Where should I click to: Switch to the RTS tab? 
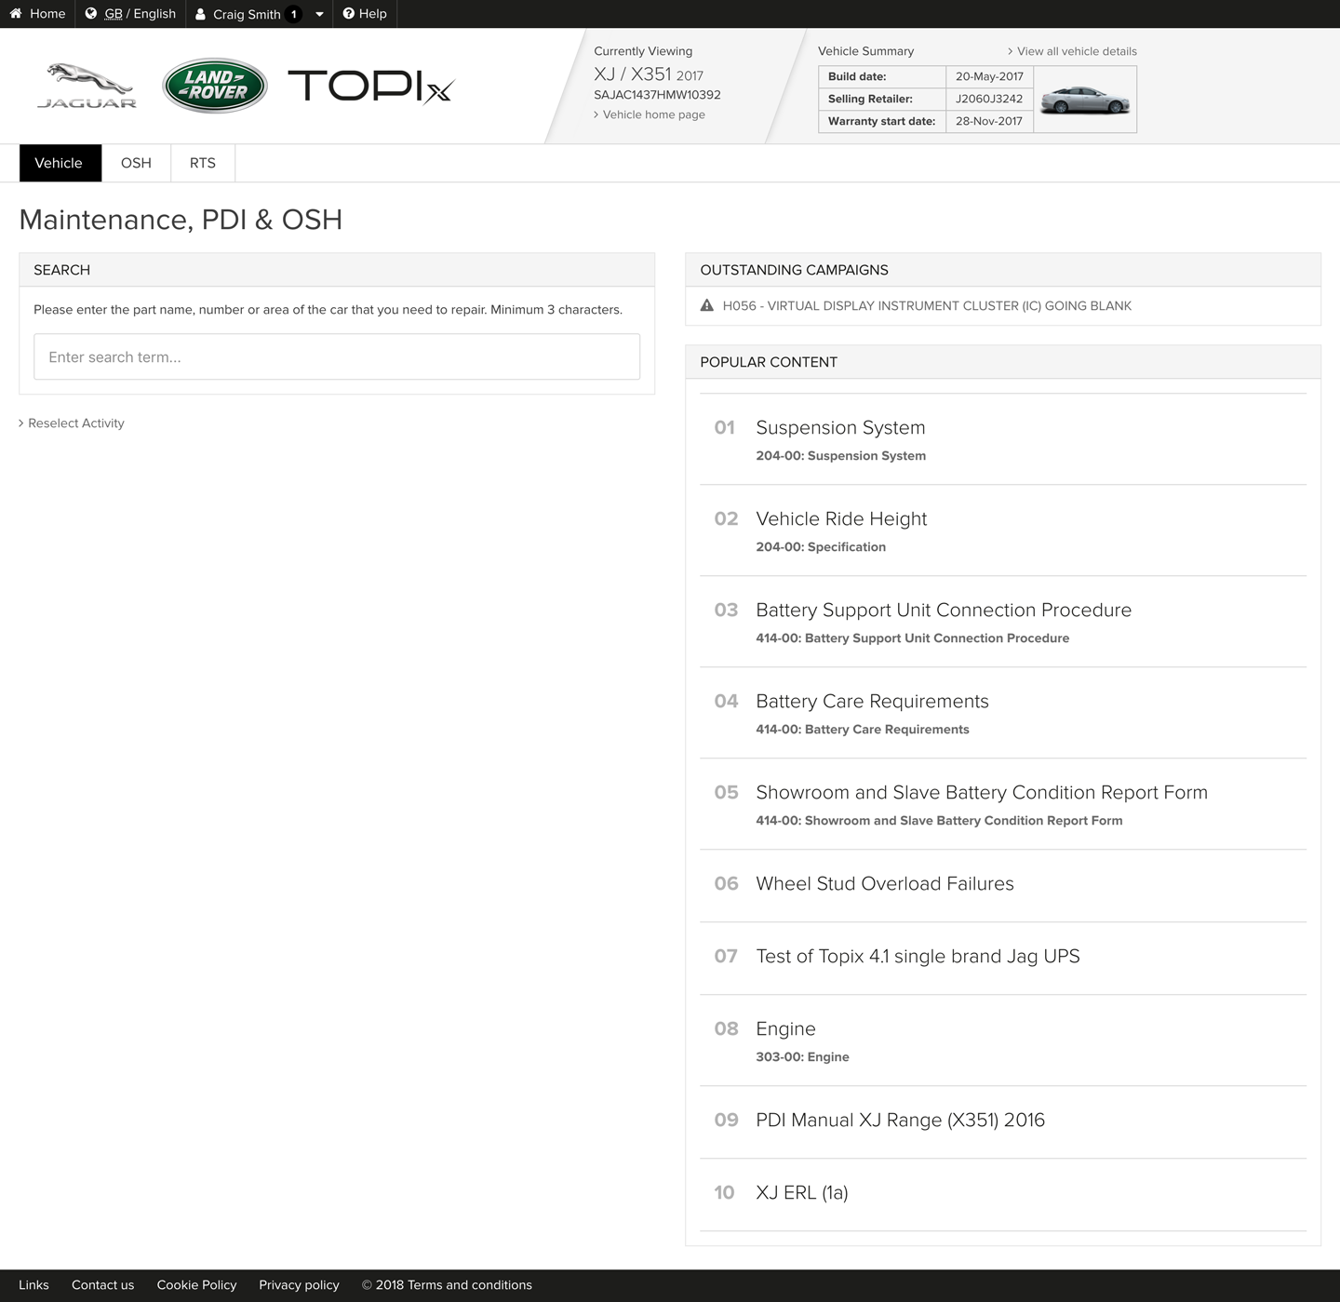(203, 163)
